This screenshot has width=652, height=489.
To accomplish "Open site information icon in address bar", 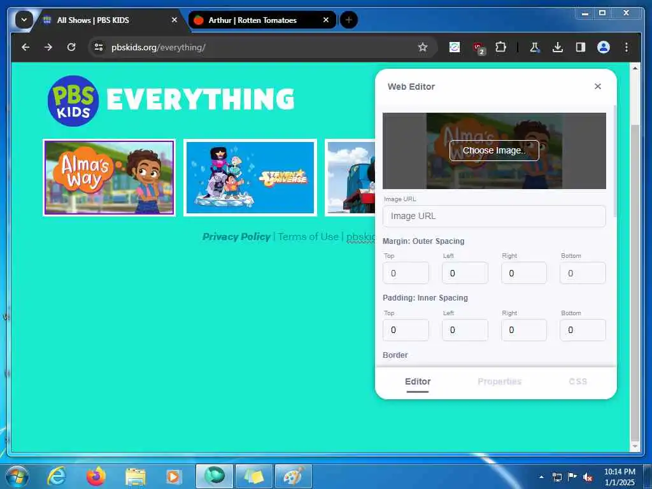I will pos(99,47).
